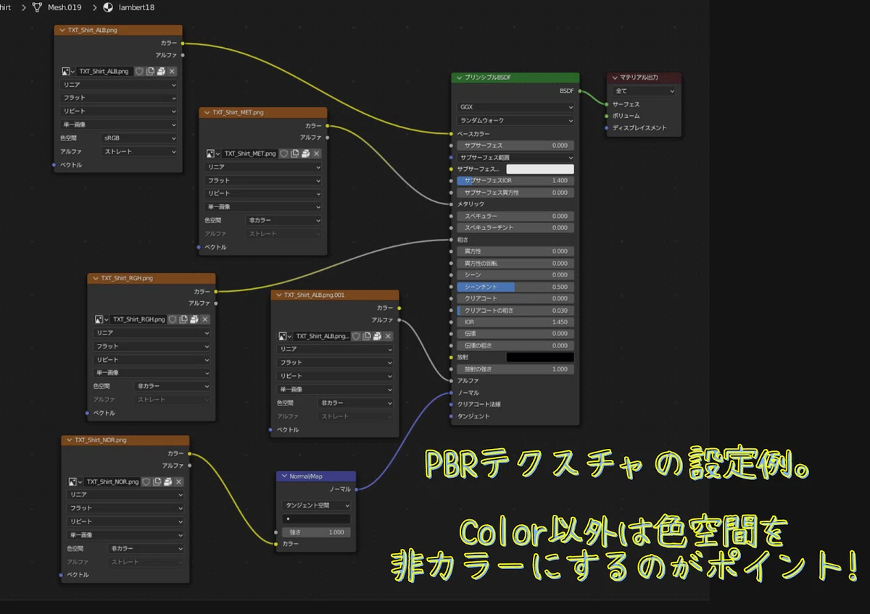Unlink image with X in TXT_Shirt_ALB.png node
870x614 pixels.
coord(172,72)
